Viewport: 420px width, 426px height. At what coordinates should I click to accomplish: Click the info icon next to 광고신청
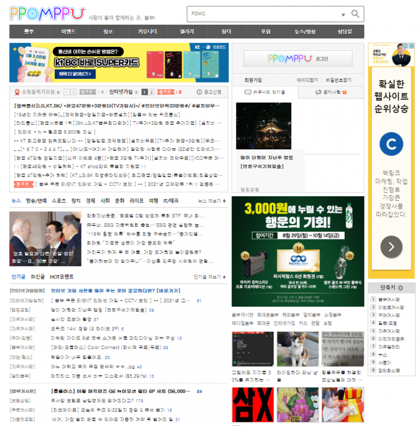click(x=198, y=92)
